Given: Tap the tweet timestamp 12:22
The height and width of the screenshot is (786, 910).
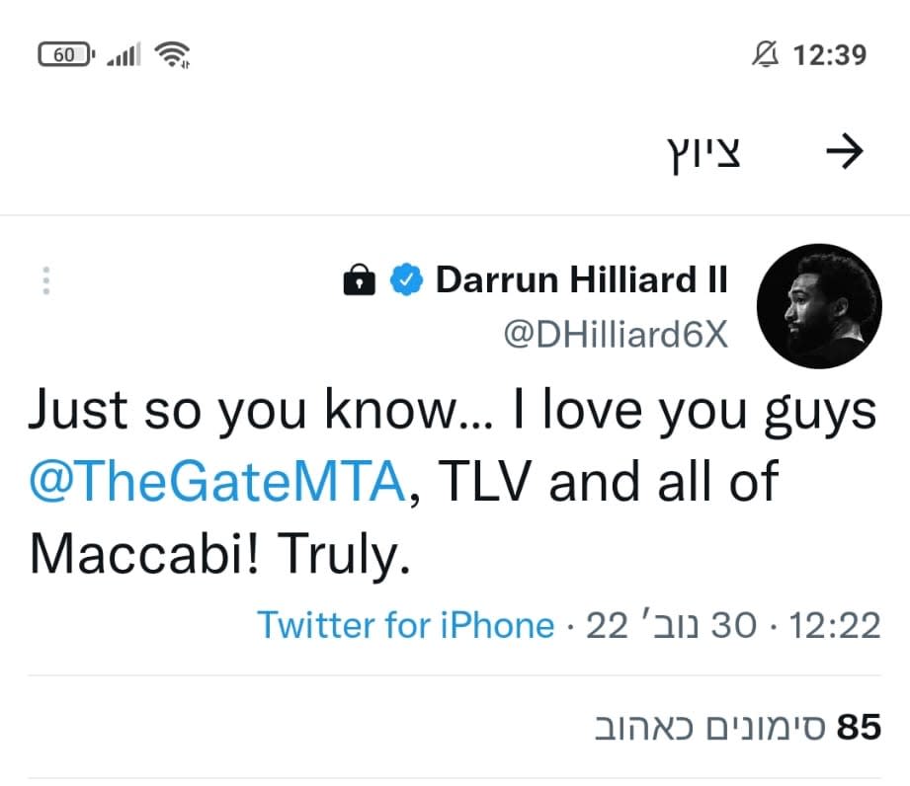Looking at the screenshot, I should (x=837, y=625).
